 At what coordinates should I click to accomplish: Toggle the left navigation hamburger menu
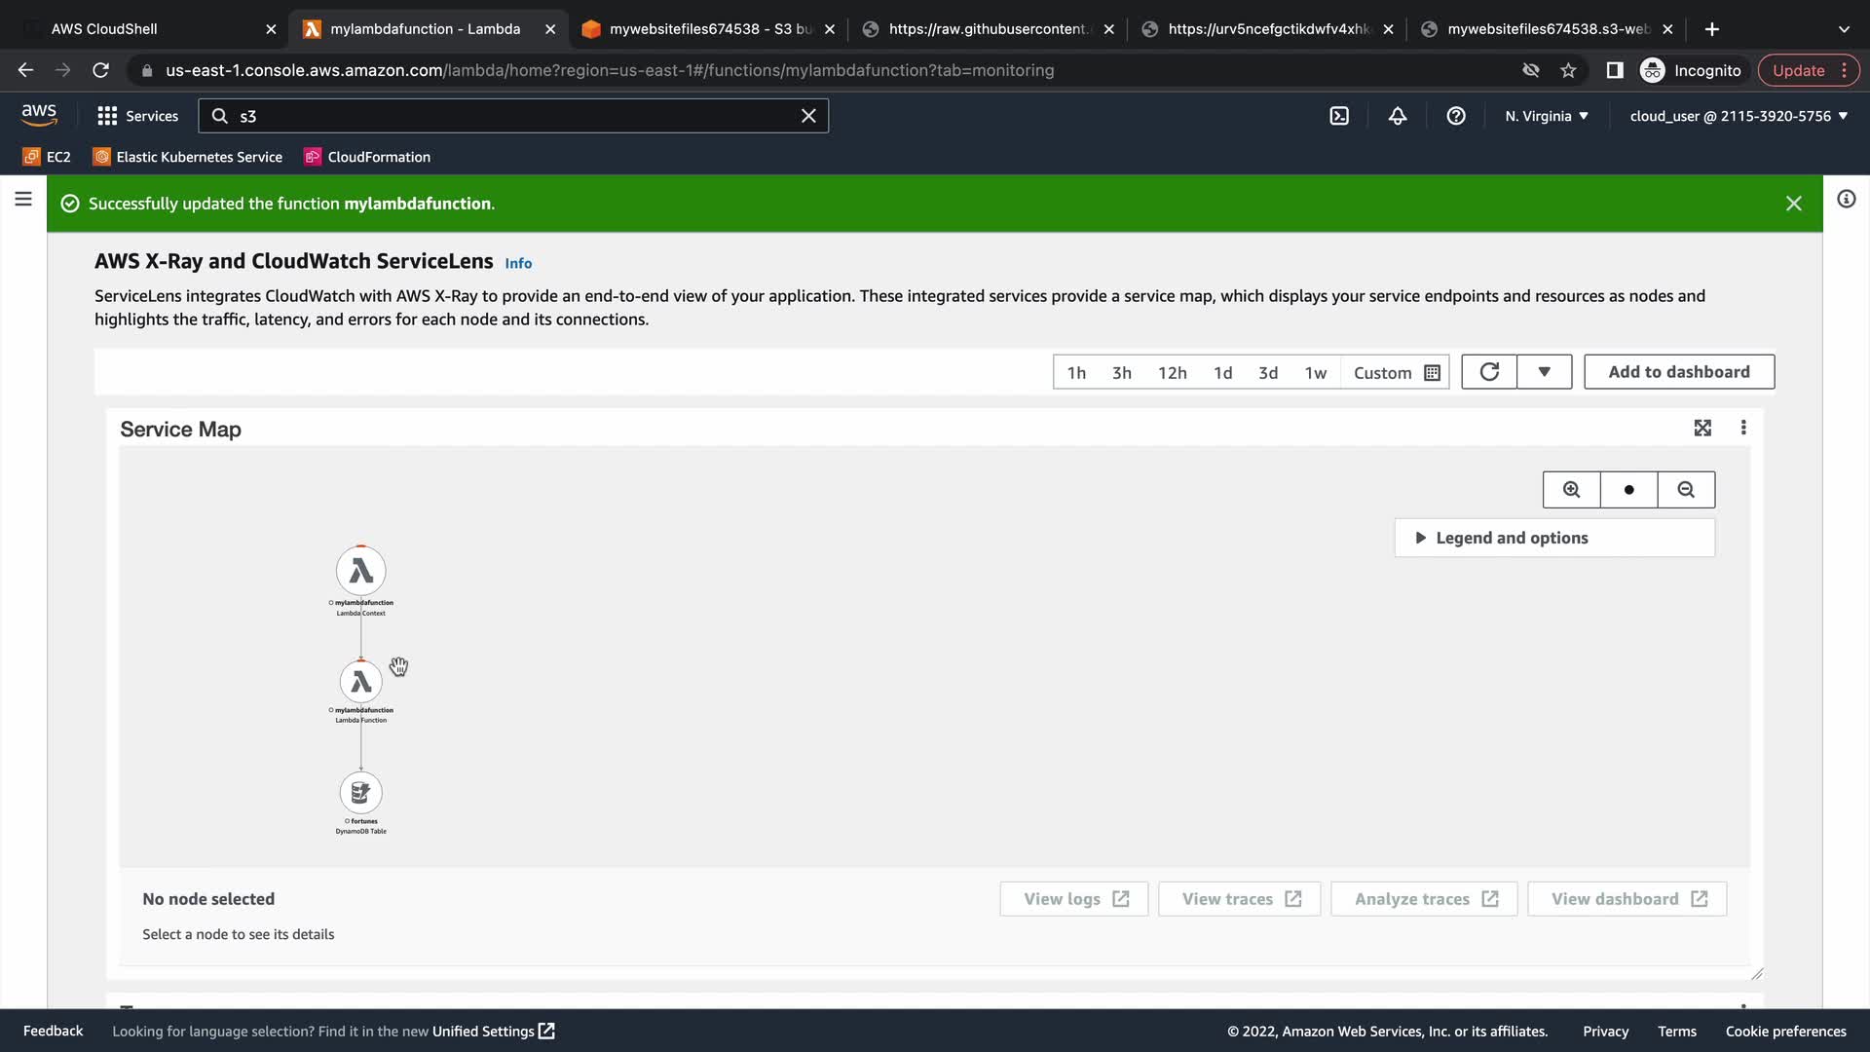pyautogui.click(x=23, y=200)
